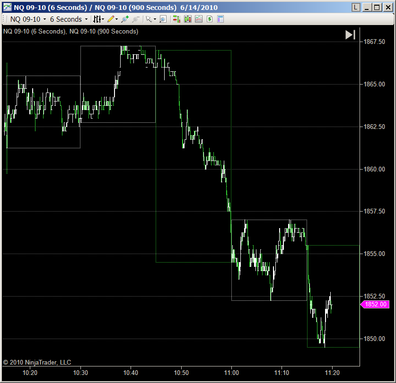Open the 6 Seconds interval dropdown
Viewport: 396px width, 383px height.
69,19
